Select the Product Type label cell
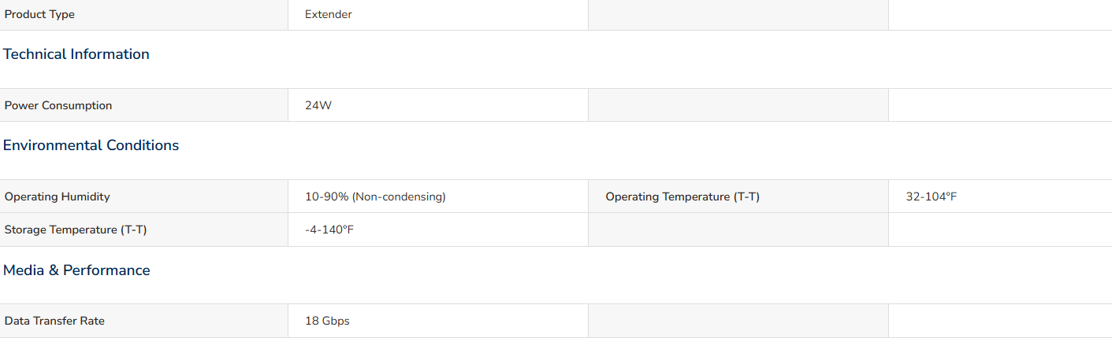 (144, 15)
